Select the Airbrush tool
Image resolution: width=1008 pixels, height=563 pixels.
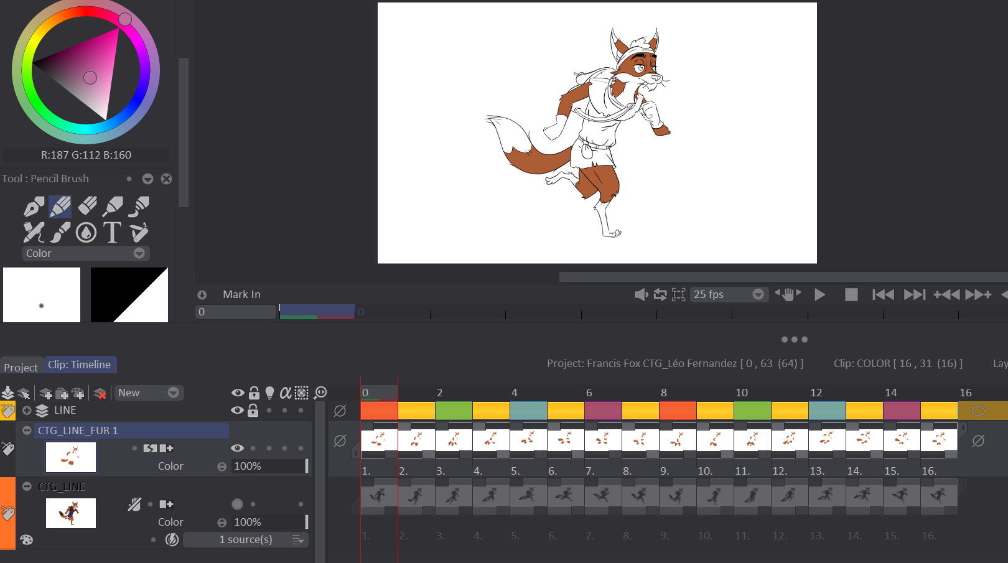(x=113, y=206)
